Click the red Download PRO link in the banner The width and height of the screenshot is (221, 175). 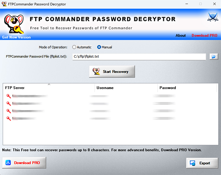[x=204, y=36]
